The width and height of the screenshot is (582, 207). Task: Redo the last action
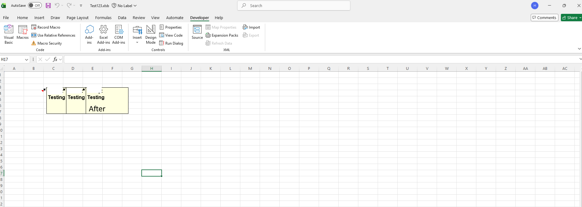pos(69,6)
